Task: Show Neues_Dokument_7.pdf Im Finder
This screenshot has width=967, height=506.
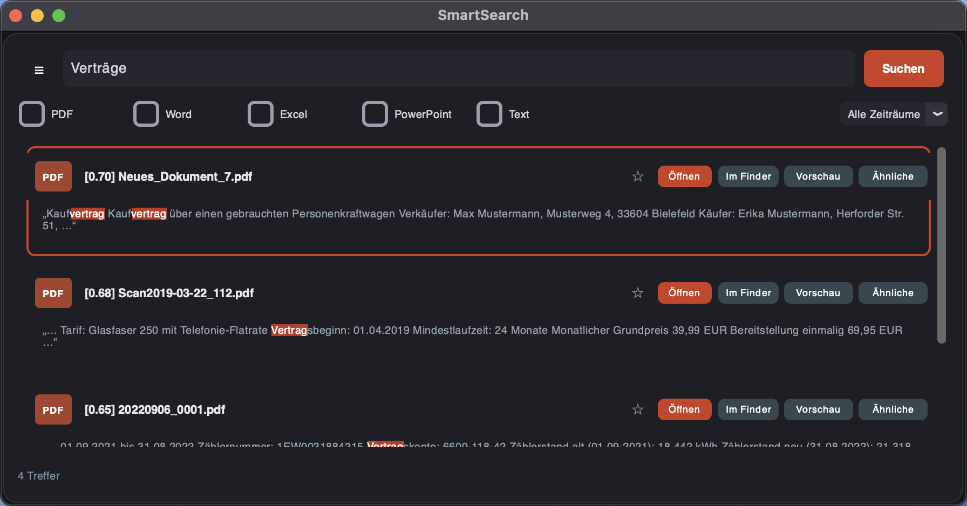Action: (x=748, y=176)
